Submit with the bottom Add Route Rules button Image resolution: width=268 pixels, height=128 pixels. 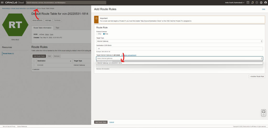click(x=101, y=122)
